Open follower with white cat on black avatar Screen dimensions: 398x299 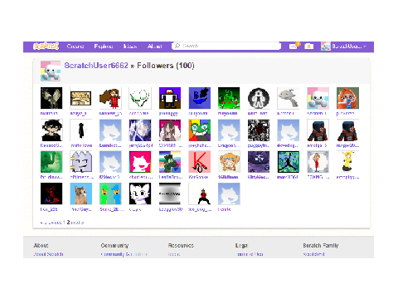[x=140, y=194]
